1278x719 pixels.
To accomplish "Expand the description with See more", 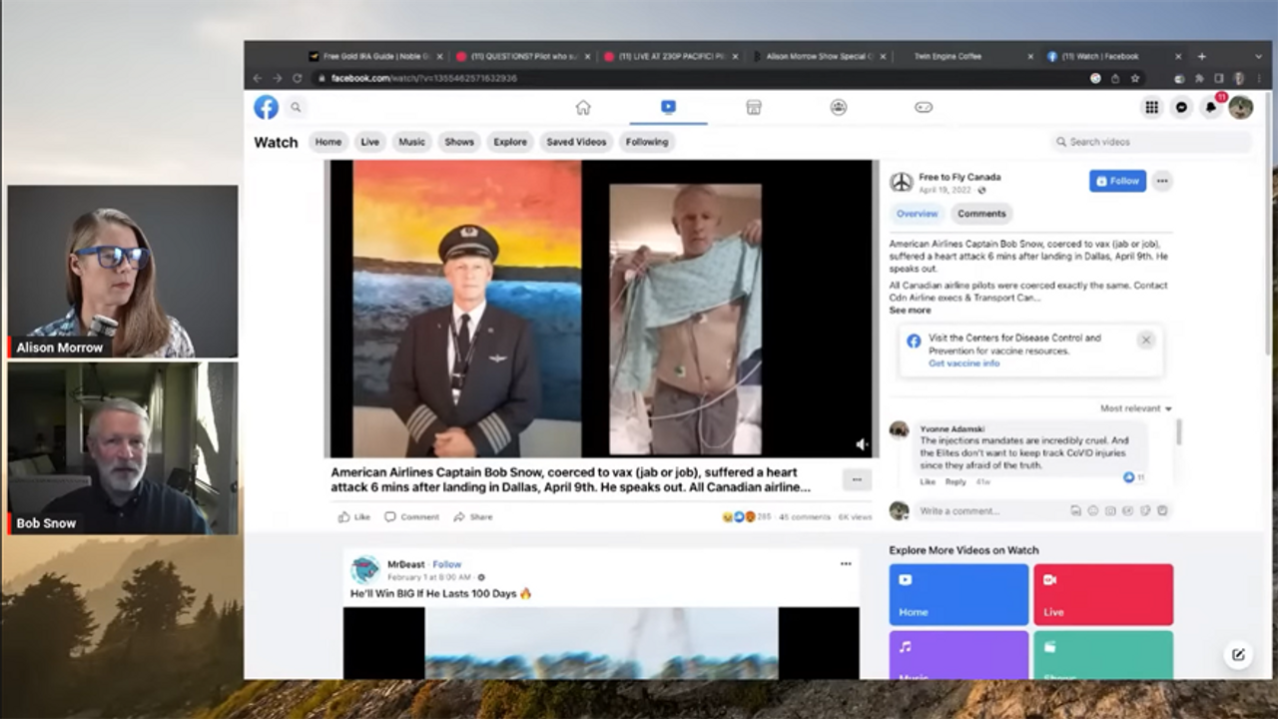I will tap(910, 311).
